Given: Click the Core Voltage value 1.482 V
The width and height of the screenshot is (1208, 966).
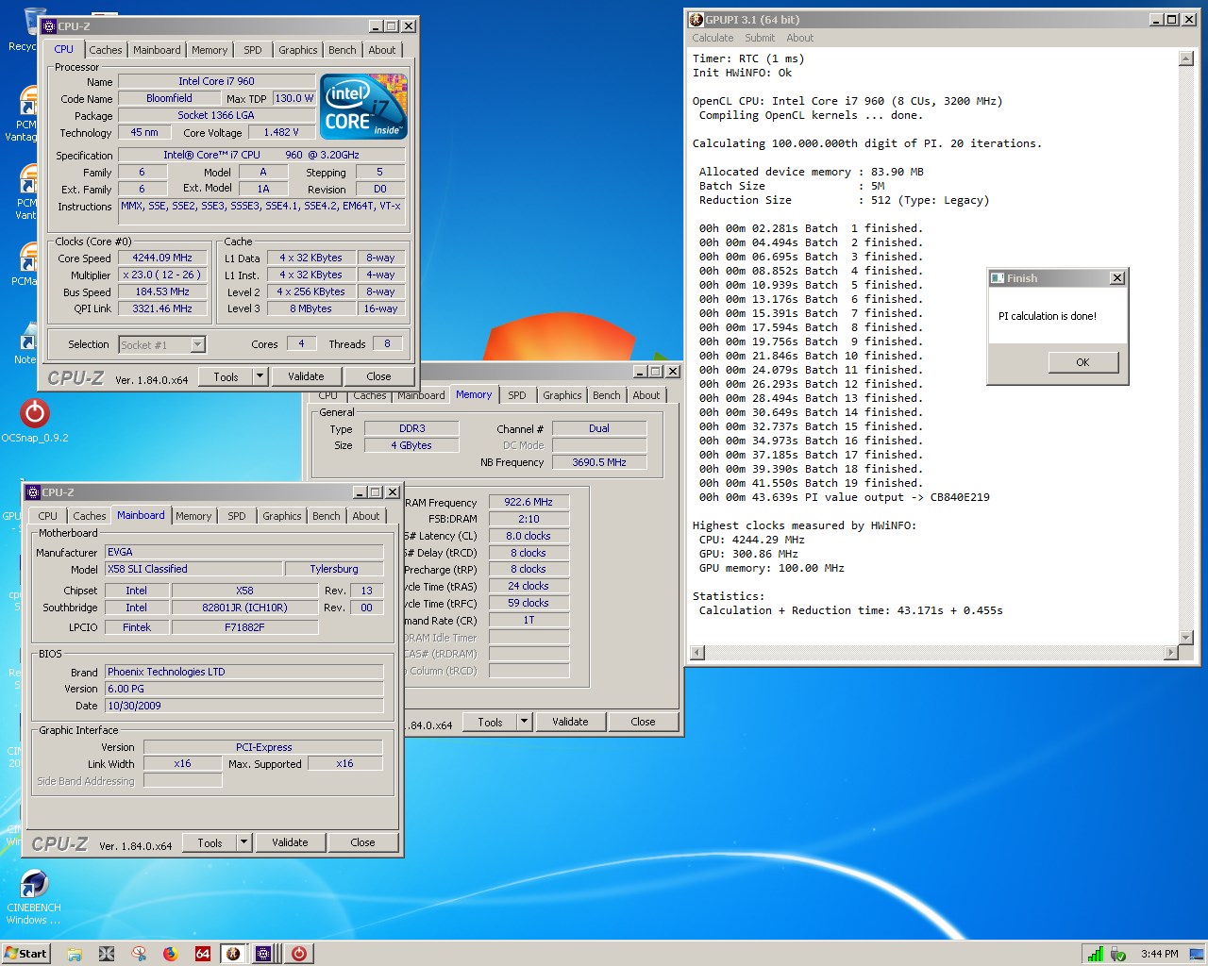Looking at the screenshot, I should click(x=281, y=132).
